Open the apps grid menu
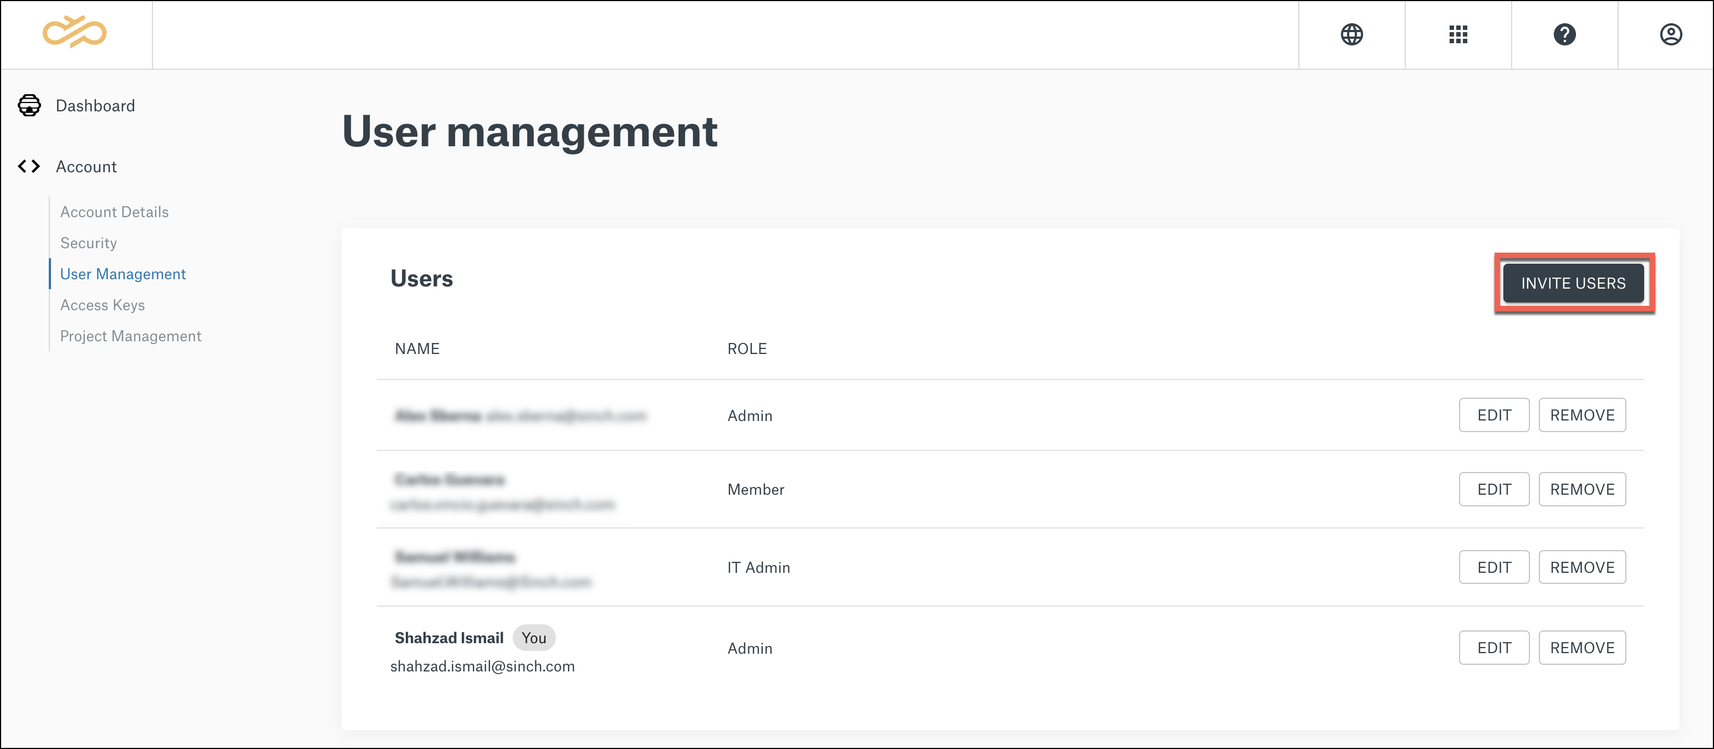Image resolution: width=1714 pixels, height=749 pixels. [1458, 34]
